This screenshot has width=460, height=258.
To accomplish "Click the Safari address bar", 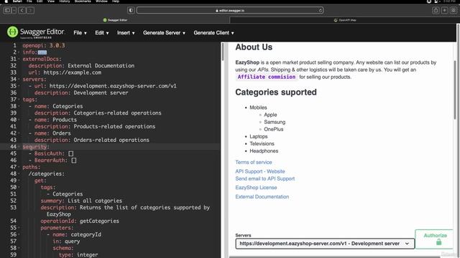I will coord(230,11).
